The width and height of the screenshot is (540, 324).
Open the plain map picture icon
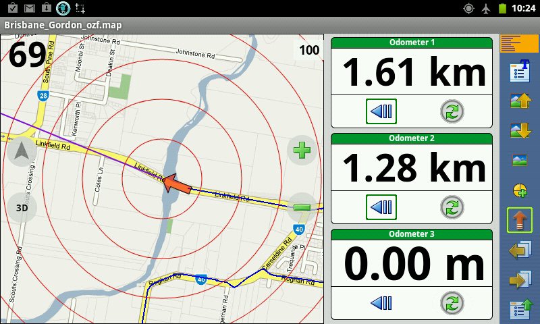pos(519,161)
